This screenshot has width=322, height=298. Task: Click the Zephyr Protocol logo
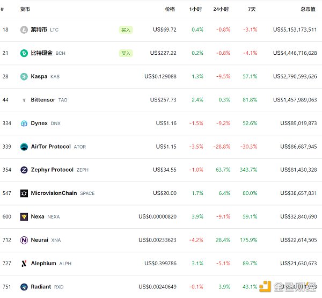click(x=24, y=170)
